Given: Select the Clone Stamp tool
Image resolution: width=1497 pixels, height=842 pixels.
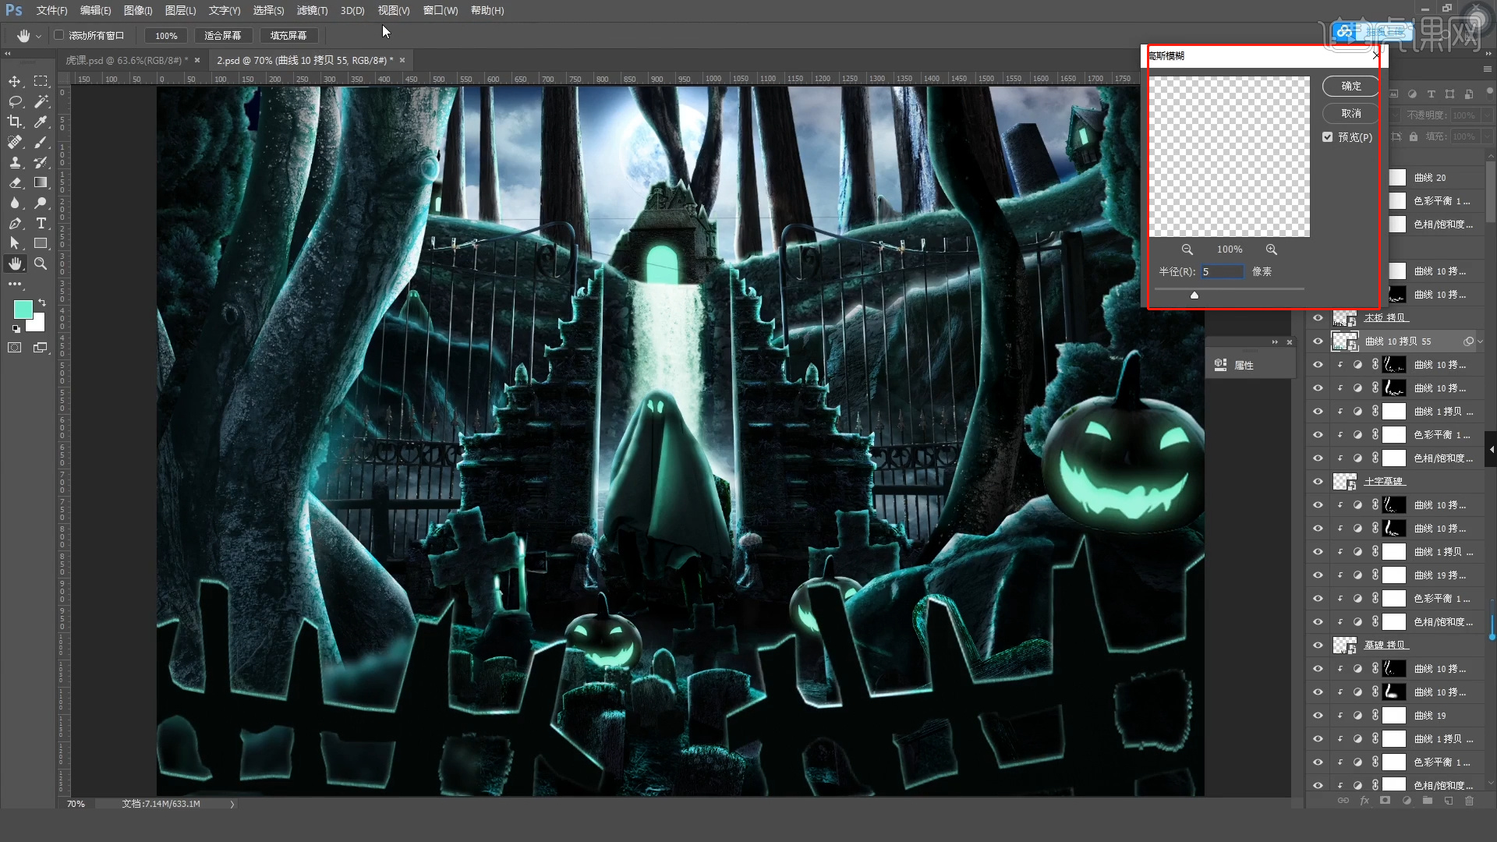Looking at the screenshot, I should click(15, 162).
